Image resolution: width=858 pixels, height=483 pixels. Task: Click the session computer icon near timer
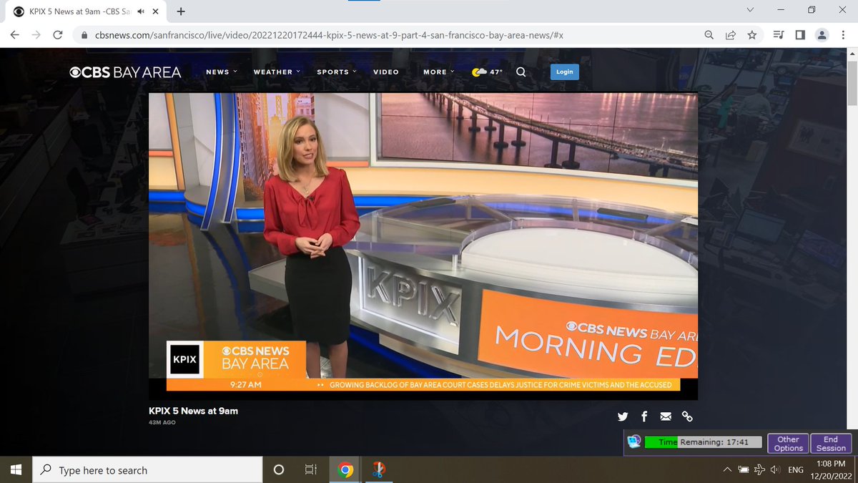(634, 441)
